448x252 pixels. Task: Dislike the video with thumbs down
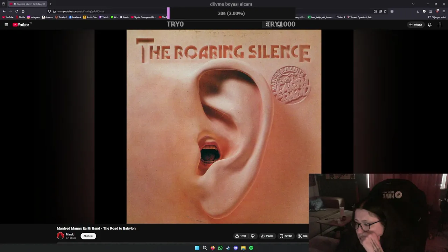coord(253,236)
